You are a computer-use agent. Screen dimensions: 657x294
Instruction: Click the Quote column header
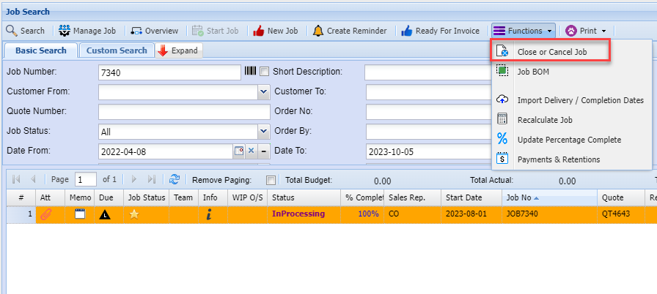[621, 197]
